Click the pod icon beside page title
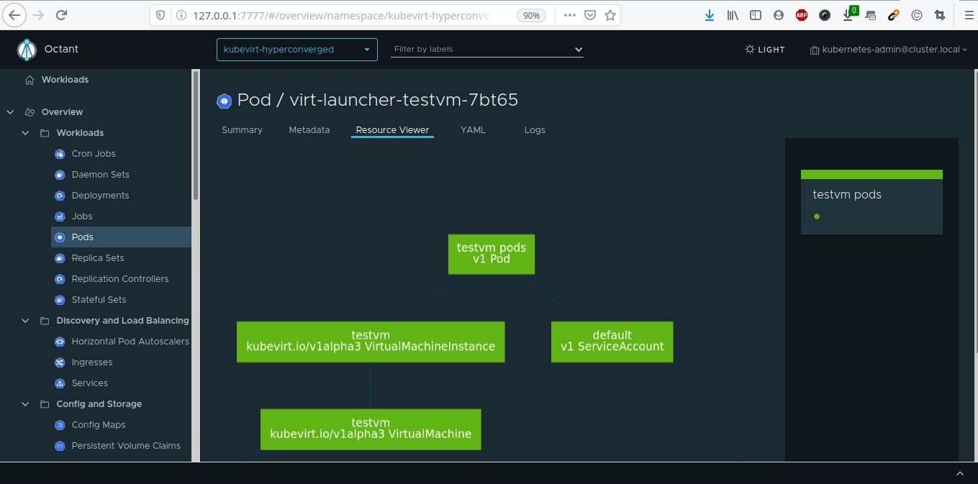 [224, 101]
